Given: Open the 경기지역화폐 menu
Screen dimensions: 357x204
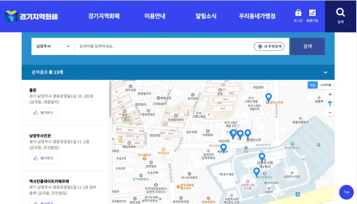Looking at the screenshot, I should coord(104,16).
